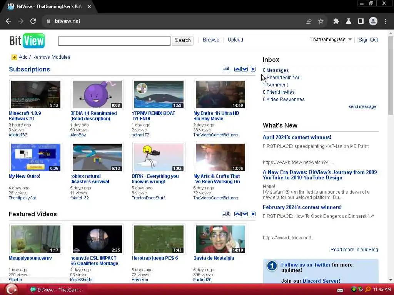Click Edit for Featured Videos module
The height and width of the screenshot is (295, 394).
click(225, 214)
